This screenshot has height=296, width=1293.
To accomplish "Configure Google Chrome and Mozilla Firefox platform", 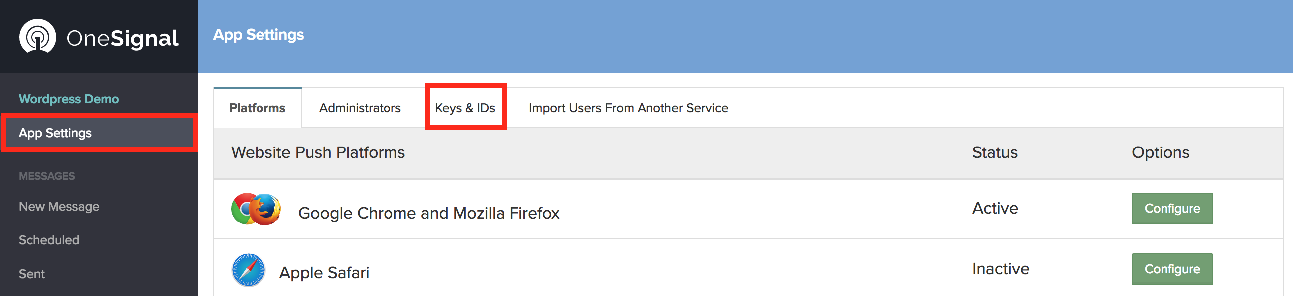I will tap(1171, 209).
